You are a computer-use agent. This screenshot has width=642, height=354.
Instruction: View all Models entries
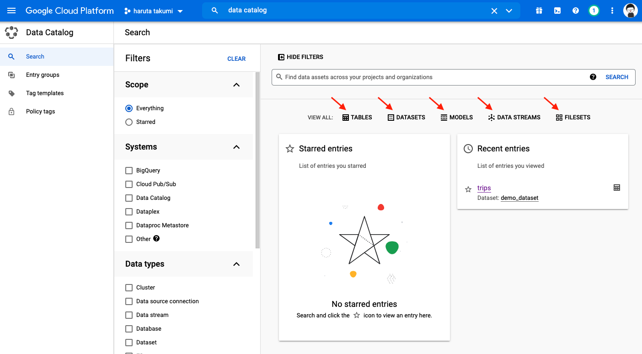(456, 117)
